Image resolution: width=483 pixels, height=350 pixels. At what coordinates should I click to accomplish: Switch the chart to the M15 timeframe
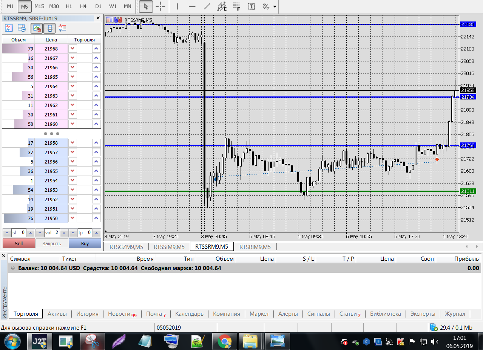tap(39, 6)
